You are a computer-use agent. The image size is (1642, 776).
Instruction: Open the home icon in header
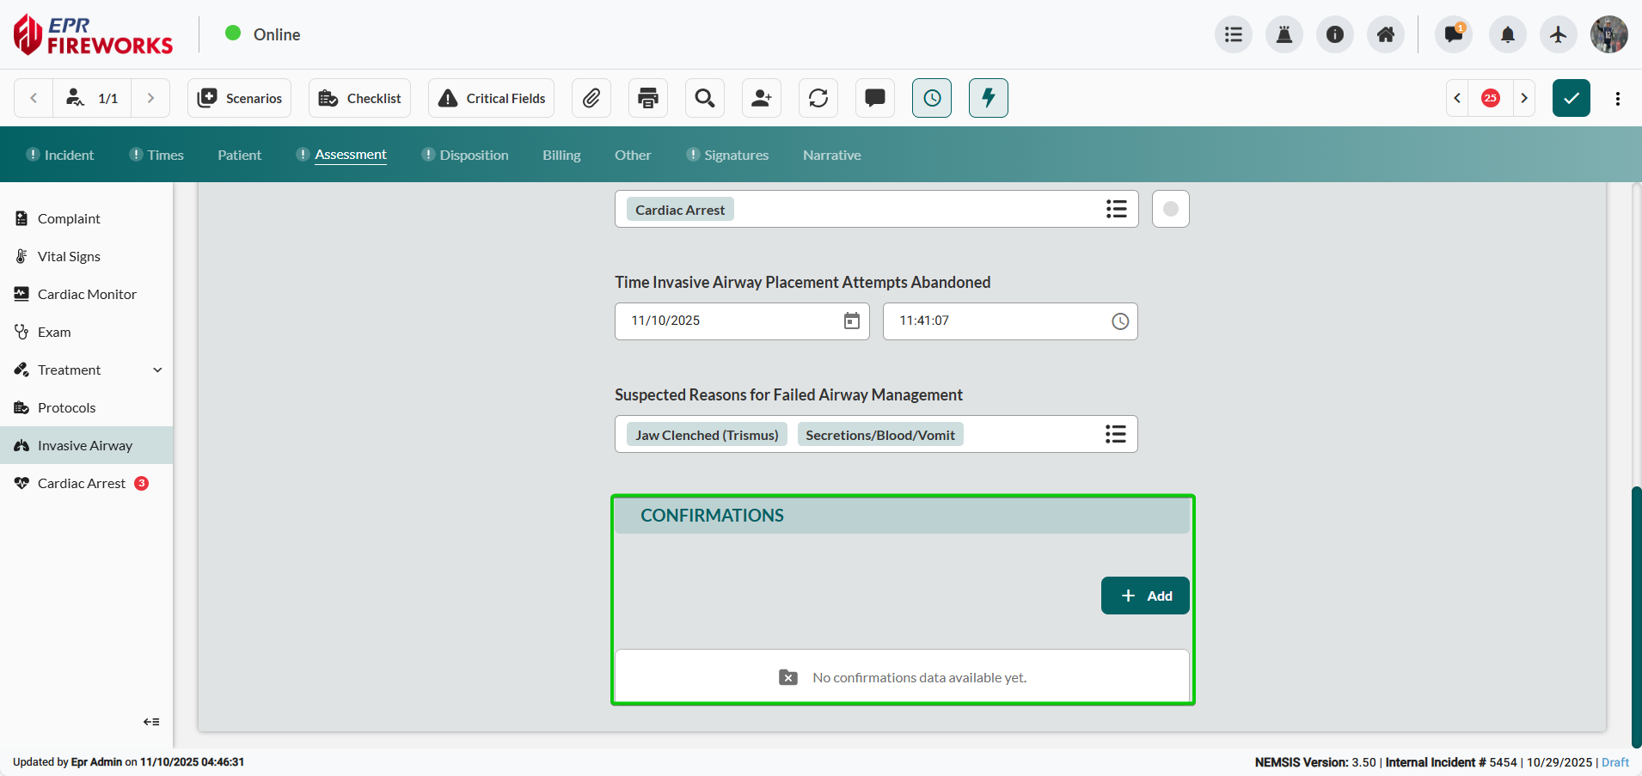tap(1385, 34)
